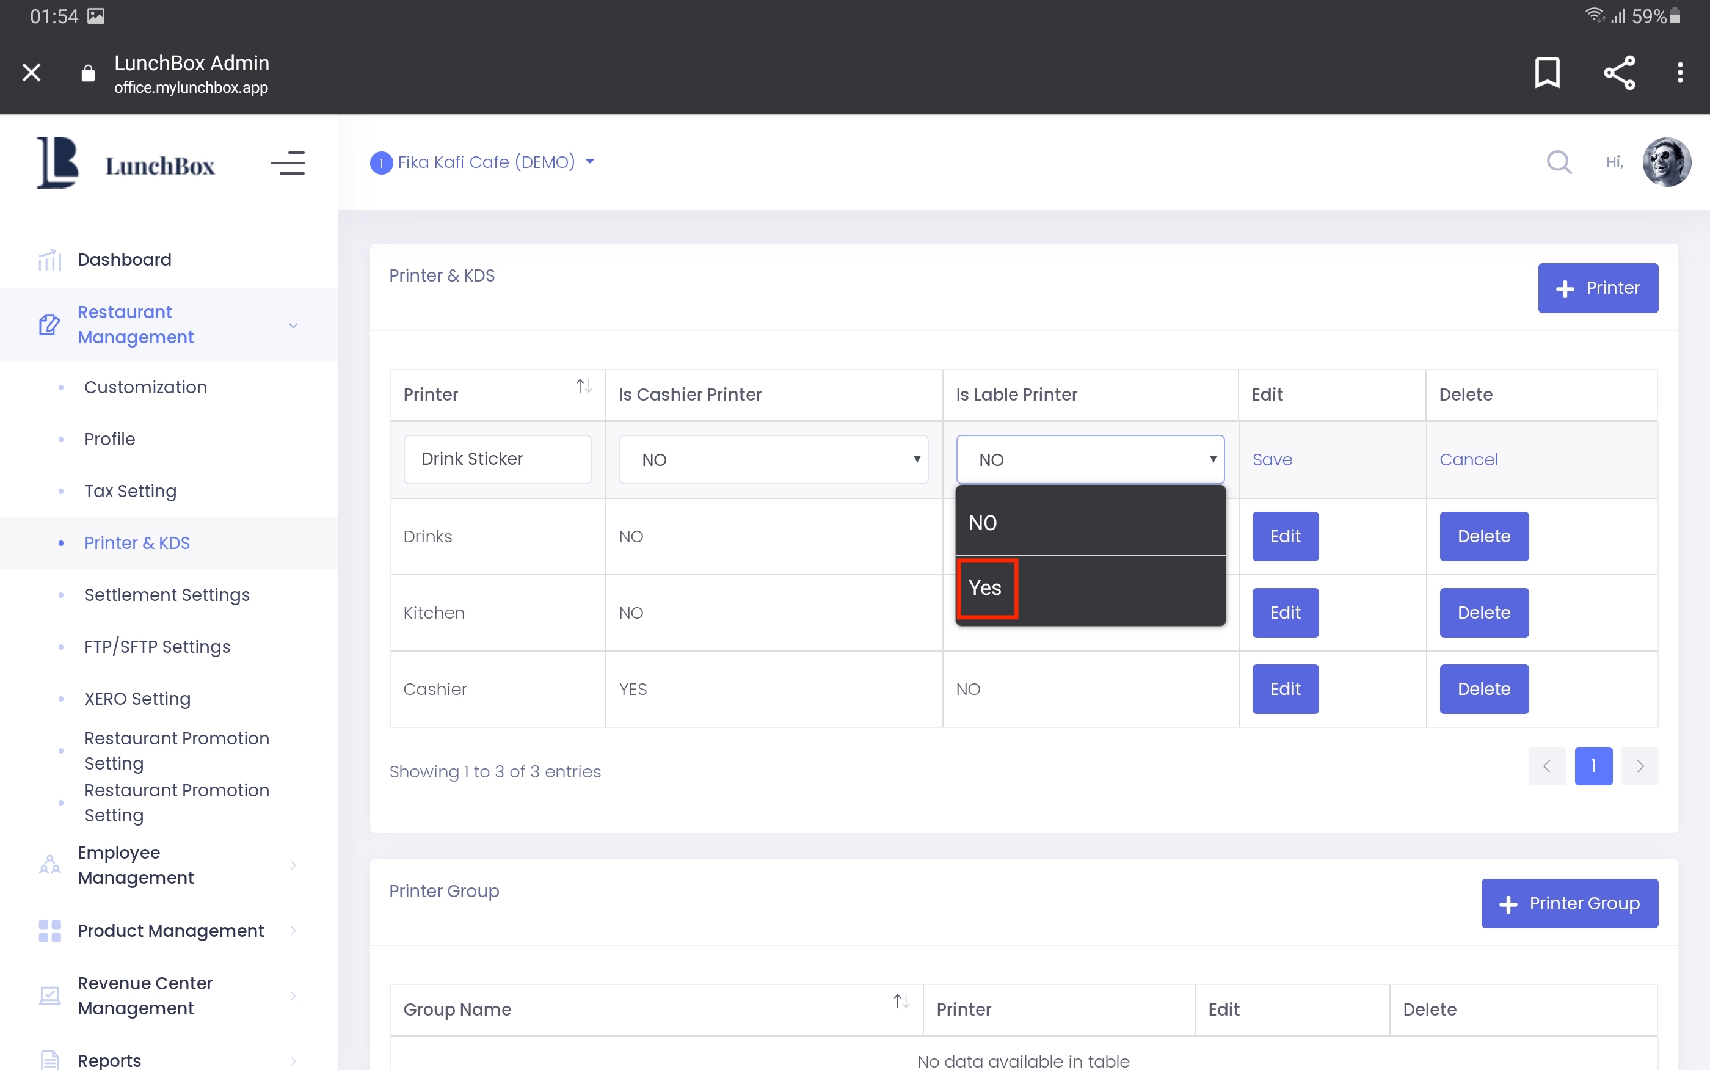Viewport: 1710px width, 1070px height.
Task: Click the Drink Sticker name field
Action: coord(497,459)
